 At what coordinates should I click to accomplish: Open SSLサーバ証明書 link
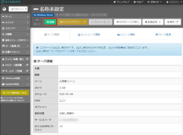pos(15,65)
